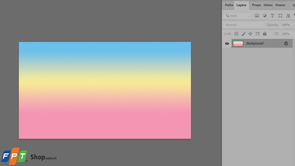
Task: Open the Kind filter dropdown
Action: pos(237,16)
